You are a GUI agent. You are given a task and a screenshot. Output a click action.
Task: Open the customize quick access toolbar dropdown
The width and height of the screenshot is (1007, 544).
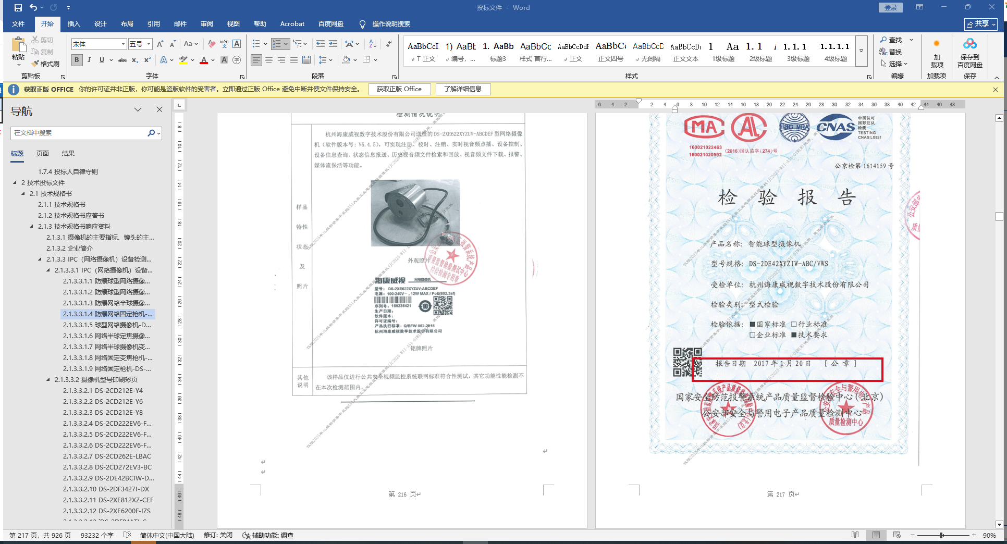click(x=68, y=8)
